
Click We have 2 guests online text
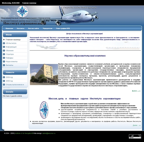point(12,96)
